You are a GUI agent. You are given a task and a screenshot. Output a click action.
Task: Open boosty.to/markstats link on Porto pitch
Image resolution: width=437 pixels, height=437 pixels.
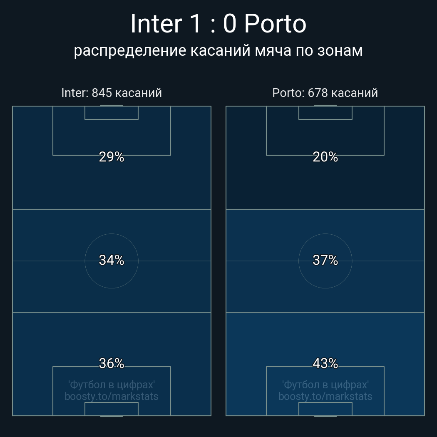click(x=325, y=396)
